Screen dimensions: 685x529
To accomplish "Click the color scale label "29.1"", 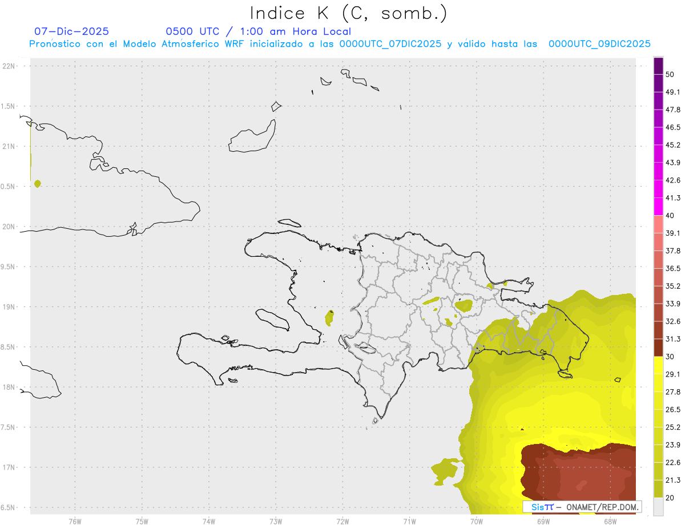I will pos(673,374).
